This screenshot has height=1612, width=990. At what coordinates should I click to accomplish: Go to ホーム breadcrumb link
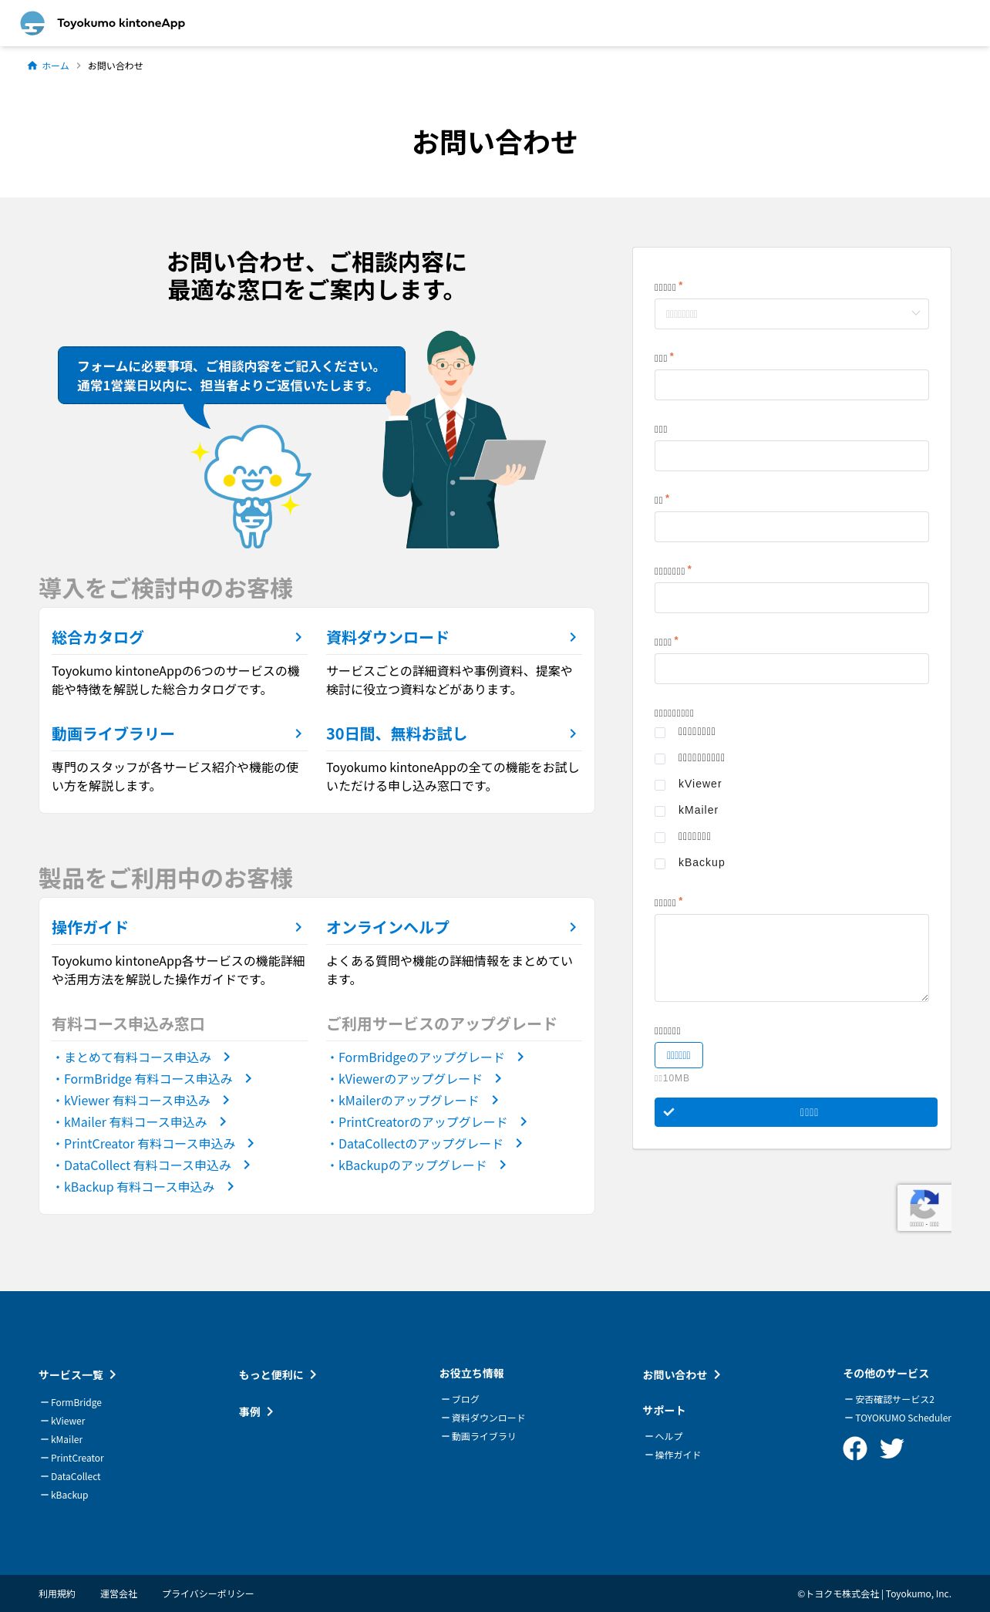coord(55,66)
